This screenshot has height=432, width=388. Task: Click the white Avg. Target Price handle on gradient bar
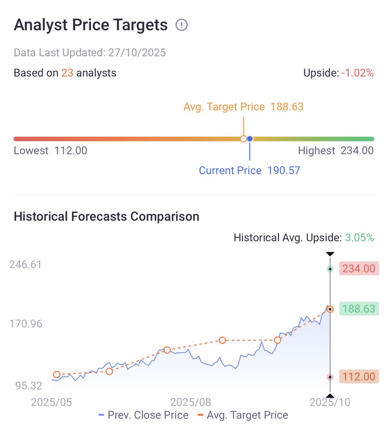coord(243,139)
